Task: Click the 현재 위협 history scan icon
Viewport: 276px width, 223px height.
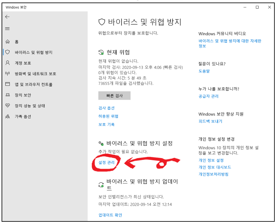Action: (x=101, y=52)
